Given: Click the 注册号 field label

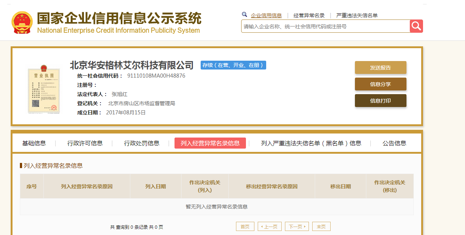Looking at the screenshot, I should click(x=87, y=85).
